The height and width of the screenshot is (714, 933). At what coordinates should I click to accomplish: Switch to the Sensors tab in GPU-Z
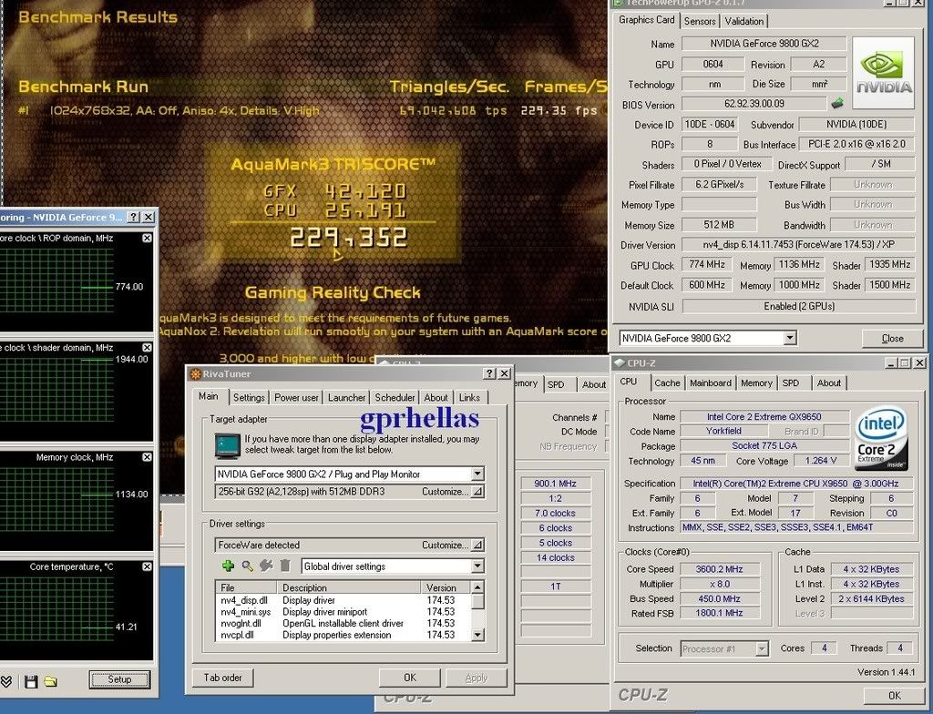(x=700, y=22)
